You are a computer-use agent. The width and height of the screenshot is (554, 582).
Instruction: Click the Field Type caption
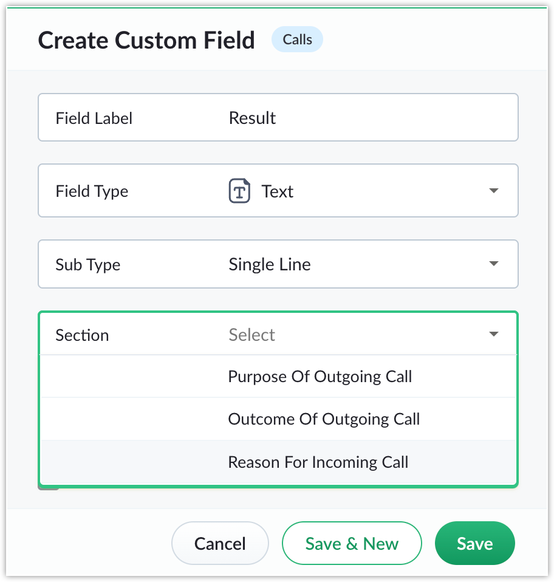92,191
